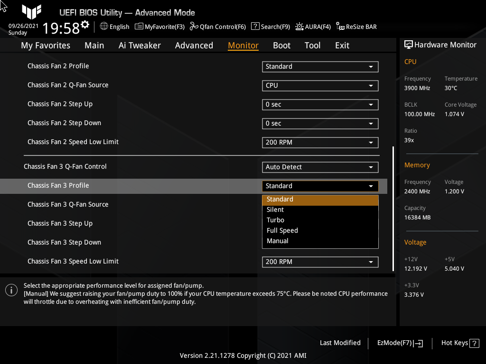
Task: Click BCLK value 100.00 MHz
Action: pyautogui.click(x=420, y=114)
